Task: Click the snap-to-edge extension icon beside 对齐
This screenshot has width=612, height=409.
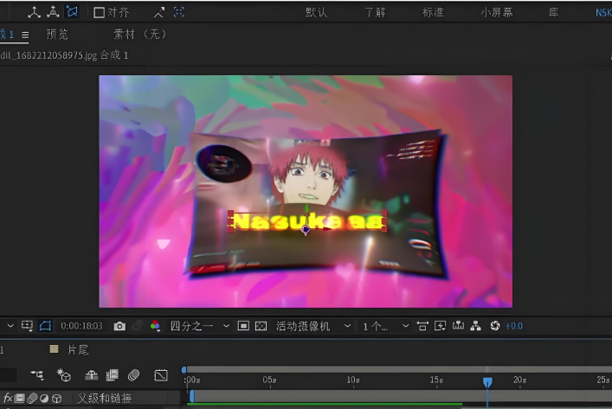Action: [x=159, y=13]
